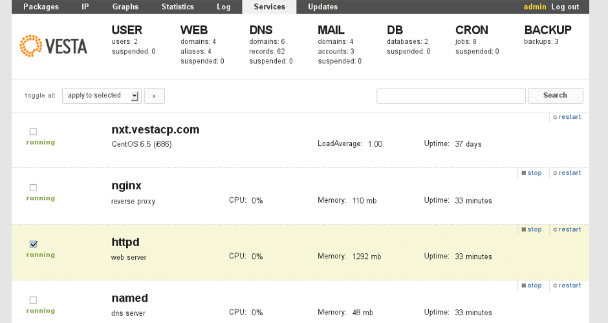The width and height of the screenshot is (608, 323).
Task: Stop the named dns server
Action: pos(532,286)
